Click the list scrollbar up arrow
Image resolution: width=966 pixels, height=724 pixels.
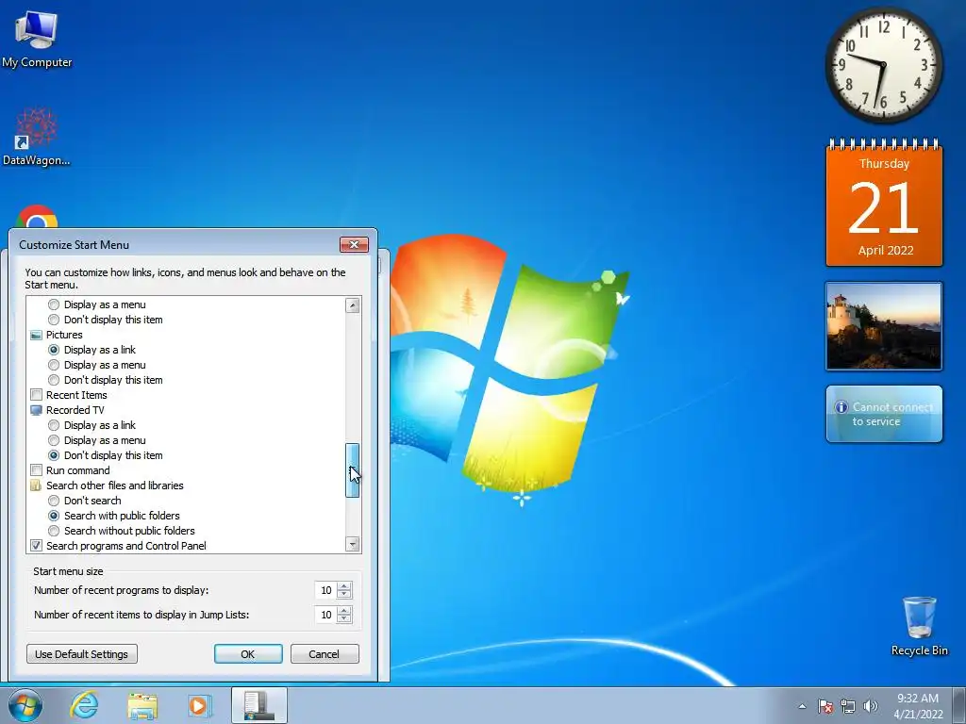(x=353, y=305)
